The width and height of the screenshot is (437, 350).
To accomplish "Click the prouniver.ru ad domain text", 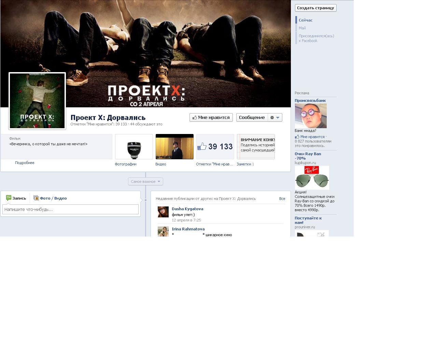I will [305, 227].
